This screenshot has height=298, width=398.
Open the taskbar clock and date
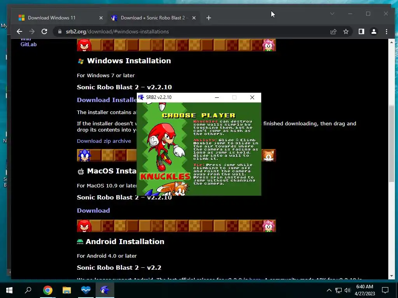click(365, 290)
